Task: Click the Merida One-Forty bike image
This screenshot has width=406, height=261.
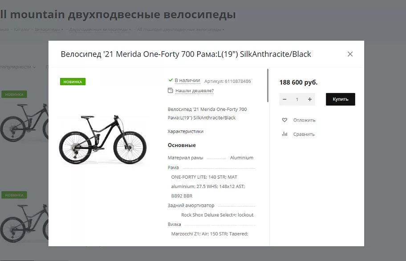Action: 103,139
